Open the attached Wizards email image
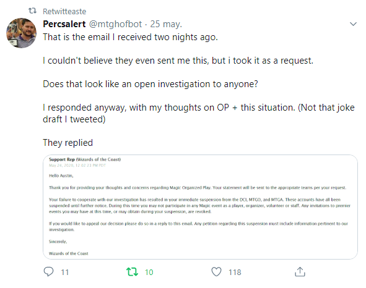The height and width of the screenshot is (288, 366). pyautogui.click(x=200, y=207)
